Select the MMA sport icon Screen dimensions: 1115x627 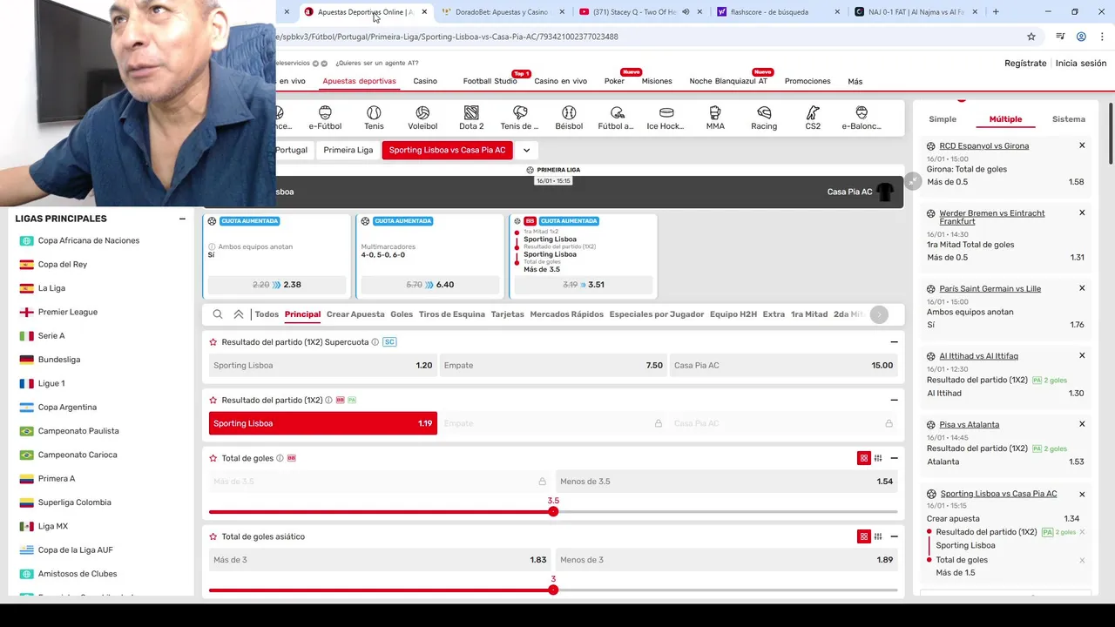click(715, 118)
